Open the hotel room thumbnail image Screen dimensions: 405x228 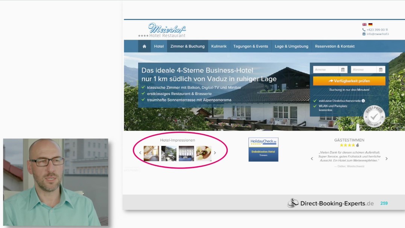151,153
